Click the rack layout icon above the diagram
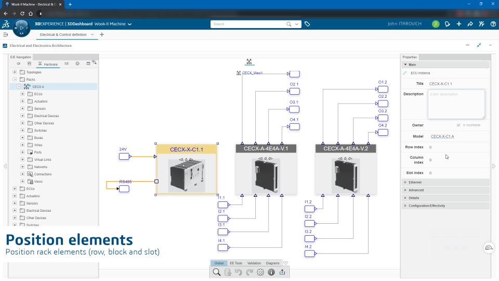This screenshot has width=499, height=281. [249, 61]
